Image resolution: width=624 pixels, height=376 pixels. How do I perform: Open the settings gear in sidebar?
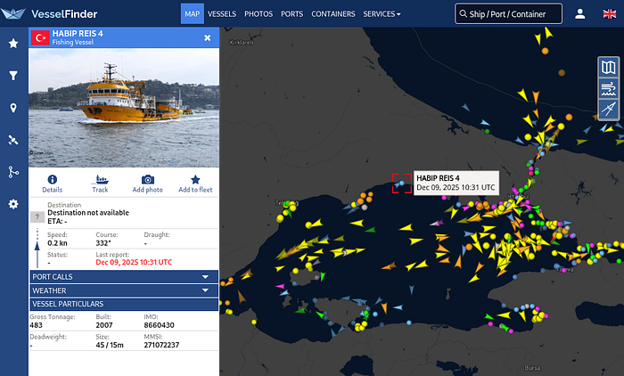[x=13, y=204]
